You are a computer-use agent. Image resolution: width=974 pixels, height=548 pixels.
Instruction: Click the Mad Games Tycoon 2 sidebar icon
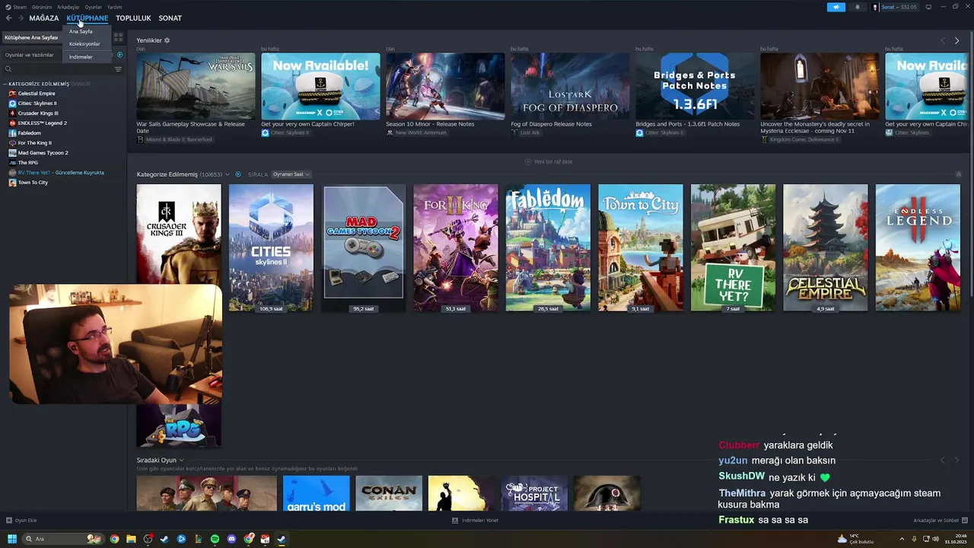tap(12, 153)
